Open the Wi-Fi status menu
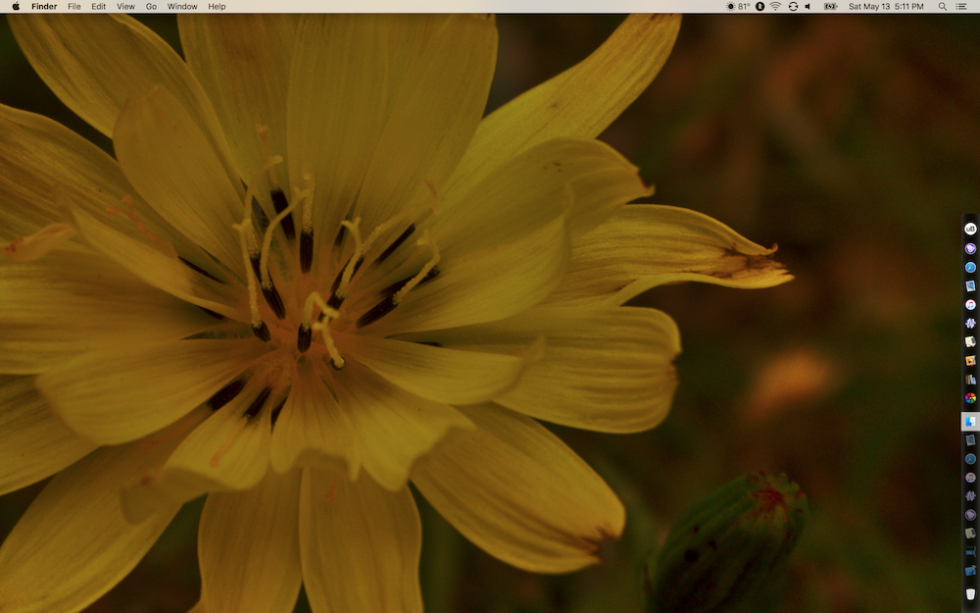980x613 pixels. tap(775, 6)
